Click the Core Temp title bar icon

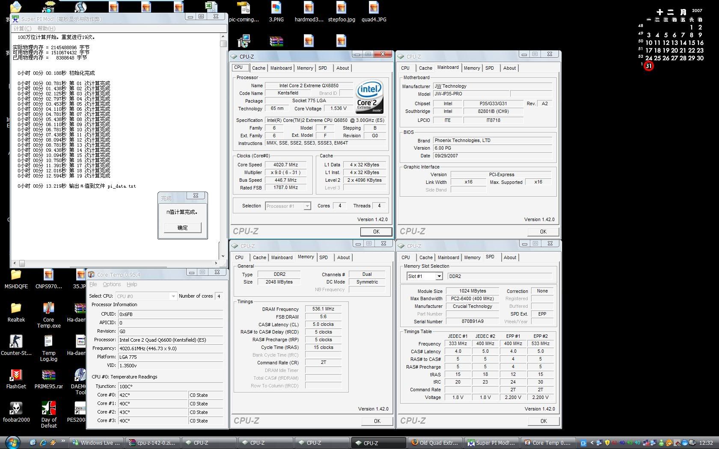coord(91,275)
